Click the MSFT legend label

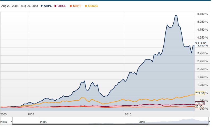(77, 6)
